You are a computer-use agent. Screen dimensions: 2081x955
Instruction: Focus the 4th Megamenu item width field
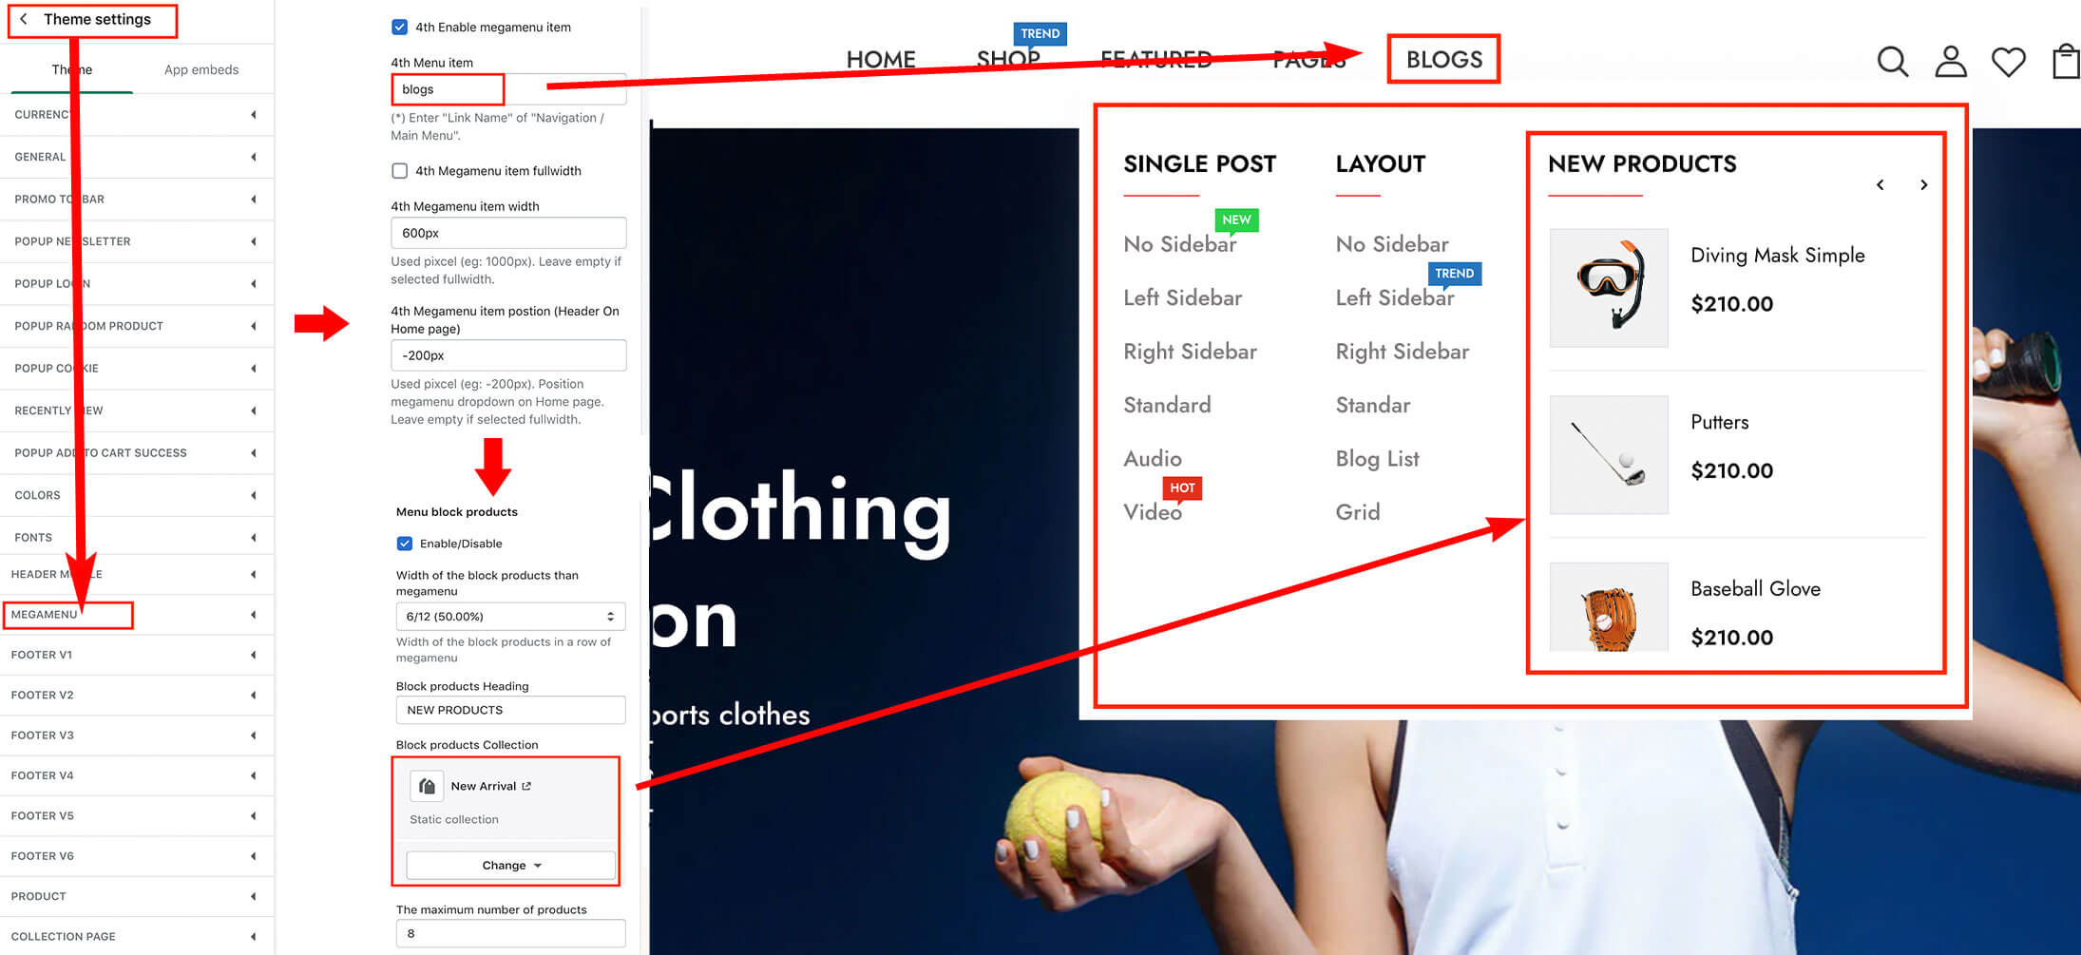click(x=508, y=233)
